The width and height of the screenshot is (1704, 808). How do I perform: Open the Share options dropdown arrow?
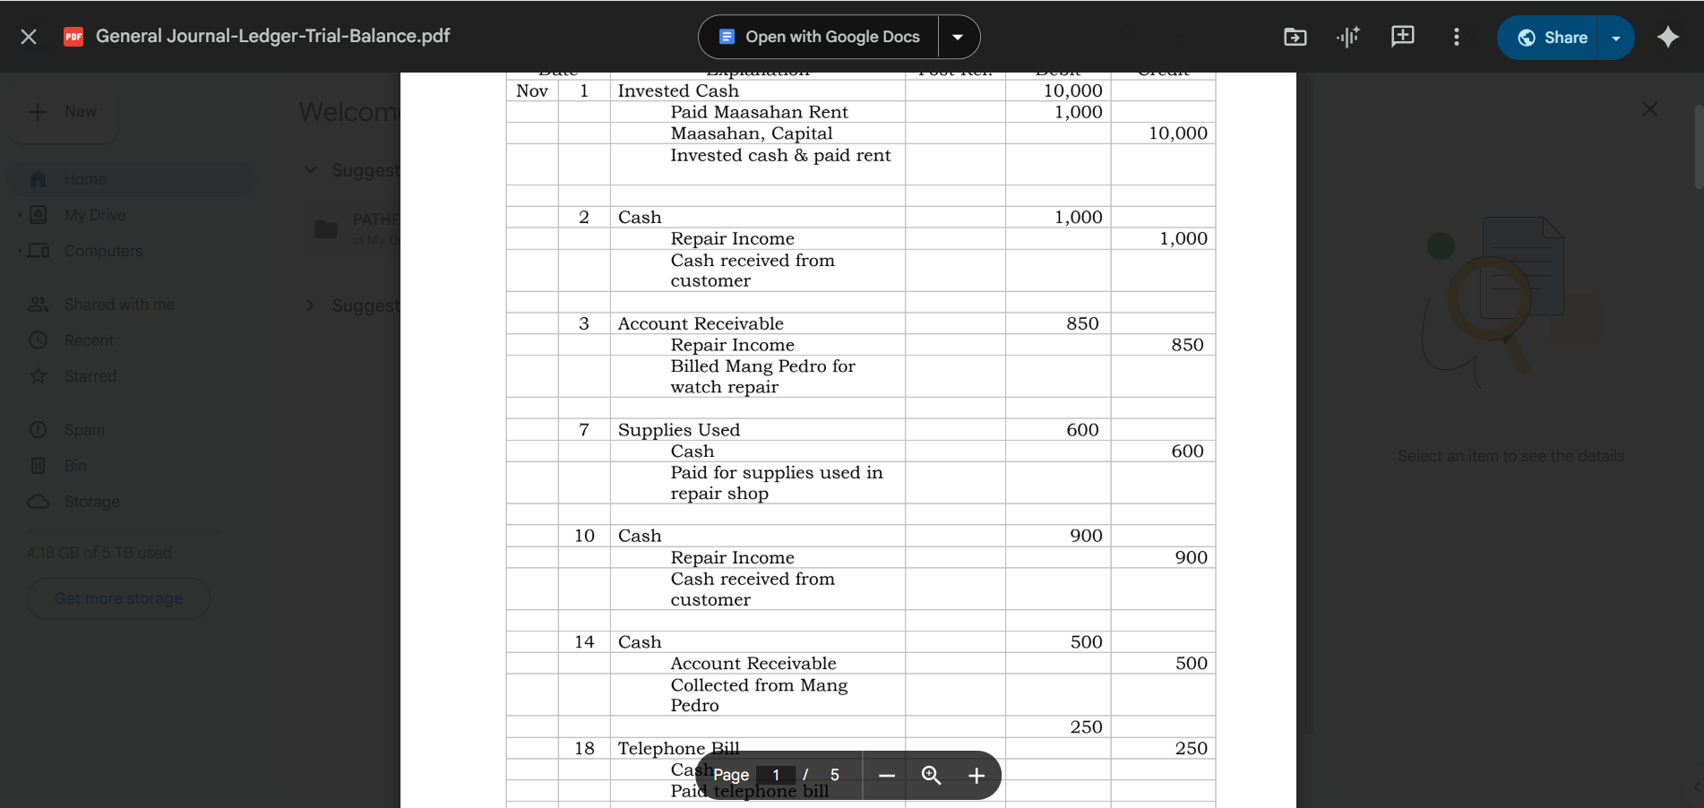tap(1616, 38)
